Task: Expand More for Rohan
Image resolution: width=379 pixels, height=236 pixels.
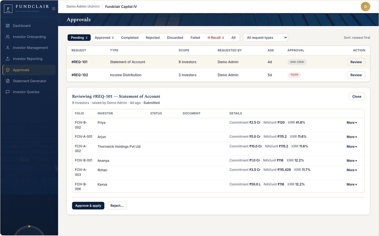Action: (x=351, y=170)
